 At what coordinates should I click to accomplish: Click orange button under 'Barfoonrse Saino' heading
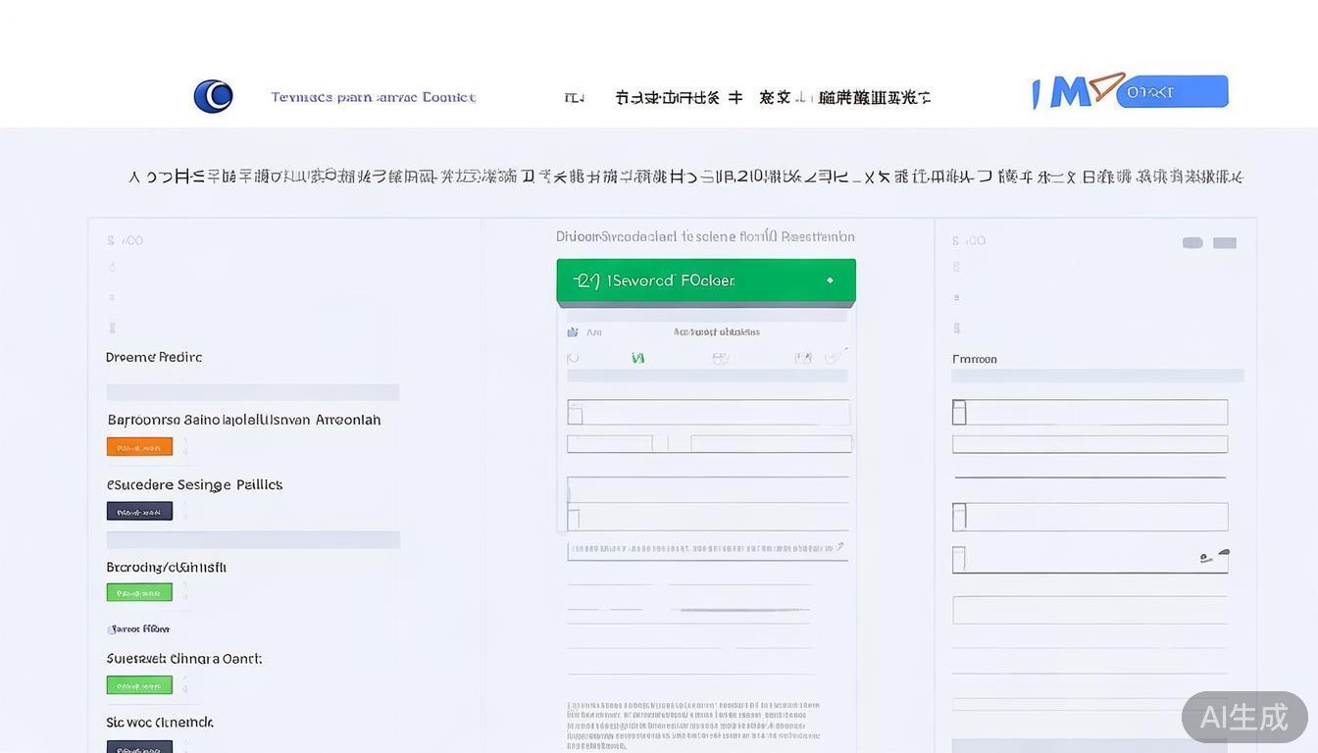(x=139, y=447)
